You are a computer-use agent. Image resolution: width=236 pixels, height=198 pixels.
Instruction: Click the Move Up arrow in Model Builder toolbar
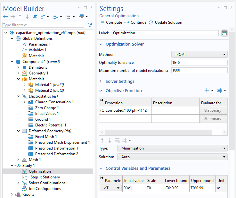20,17
